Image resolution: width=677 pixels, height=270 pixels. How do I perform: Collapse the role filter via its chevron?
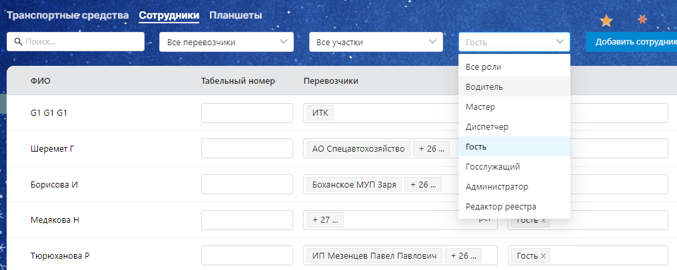559,42
